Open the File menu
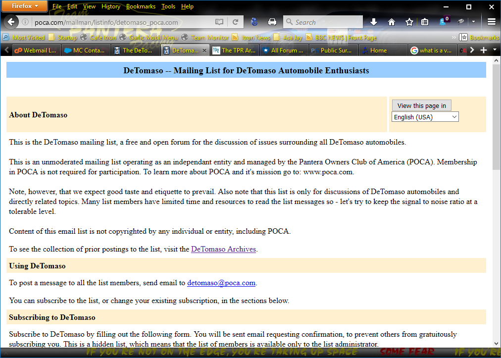This screenshot has width=501, height=358. click(57, 6)
